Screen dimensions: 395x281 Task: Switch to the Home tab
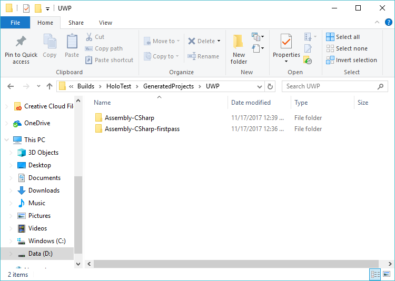tap(45, 23)
